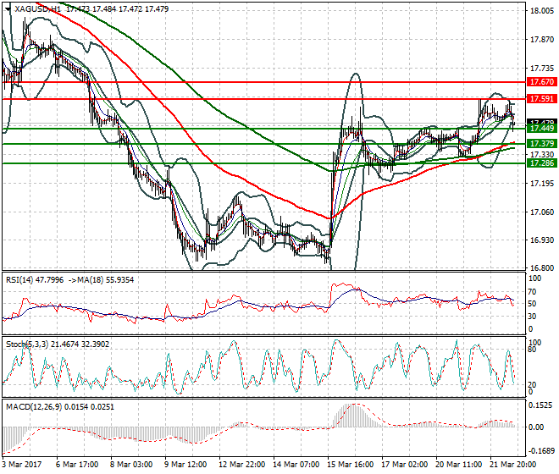The height and width of the screenshot is (474, 559).
Task: Click the 15 Mar 16:00 time label
Action: [x=350, y=465]
